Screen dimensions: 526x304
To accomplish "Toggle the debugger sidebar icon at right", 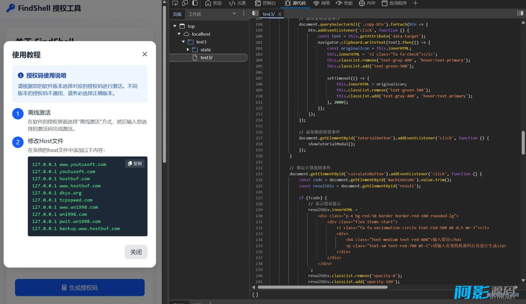I will (520, 13).
